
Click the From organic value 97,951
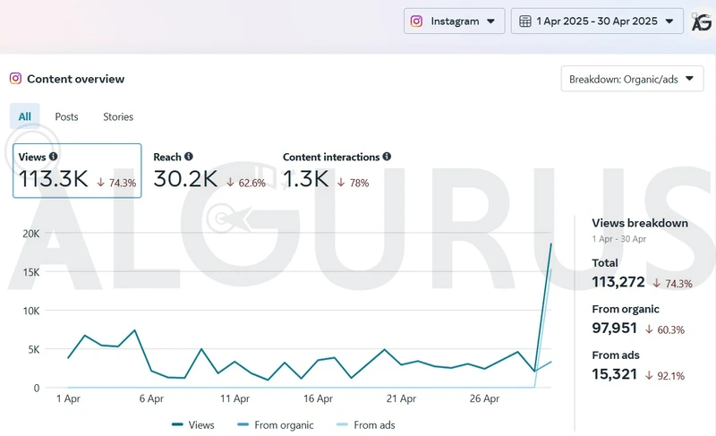click(614, 328)
